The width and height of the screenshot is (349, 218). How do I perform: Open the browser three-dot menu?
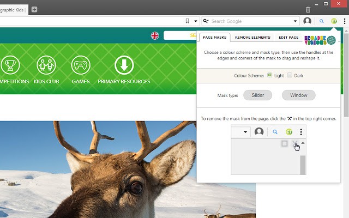pos(345,21)
